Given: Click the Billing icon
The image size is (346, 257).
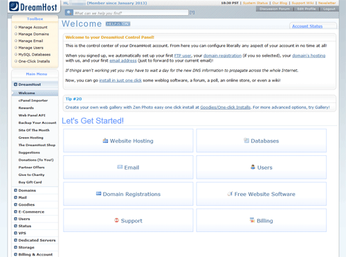Looking at the screenshot, I should 253,220.
